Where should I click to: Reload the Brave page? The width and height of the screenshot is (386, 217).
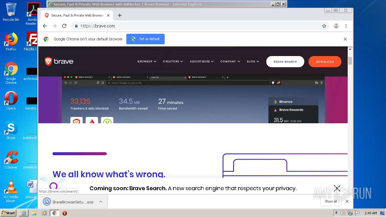tap(64, 26)
